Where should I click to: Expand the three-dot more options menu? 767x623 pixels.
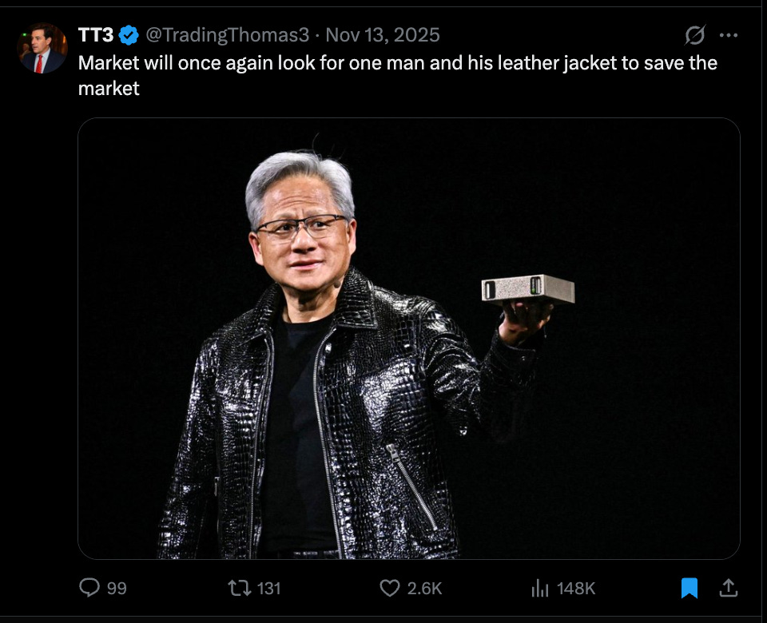[729, 35]
